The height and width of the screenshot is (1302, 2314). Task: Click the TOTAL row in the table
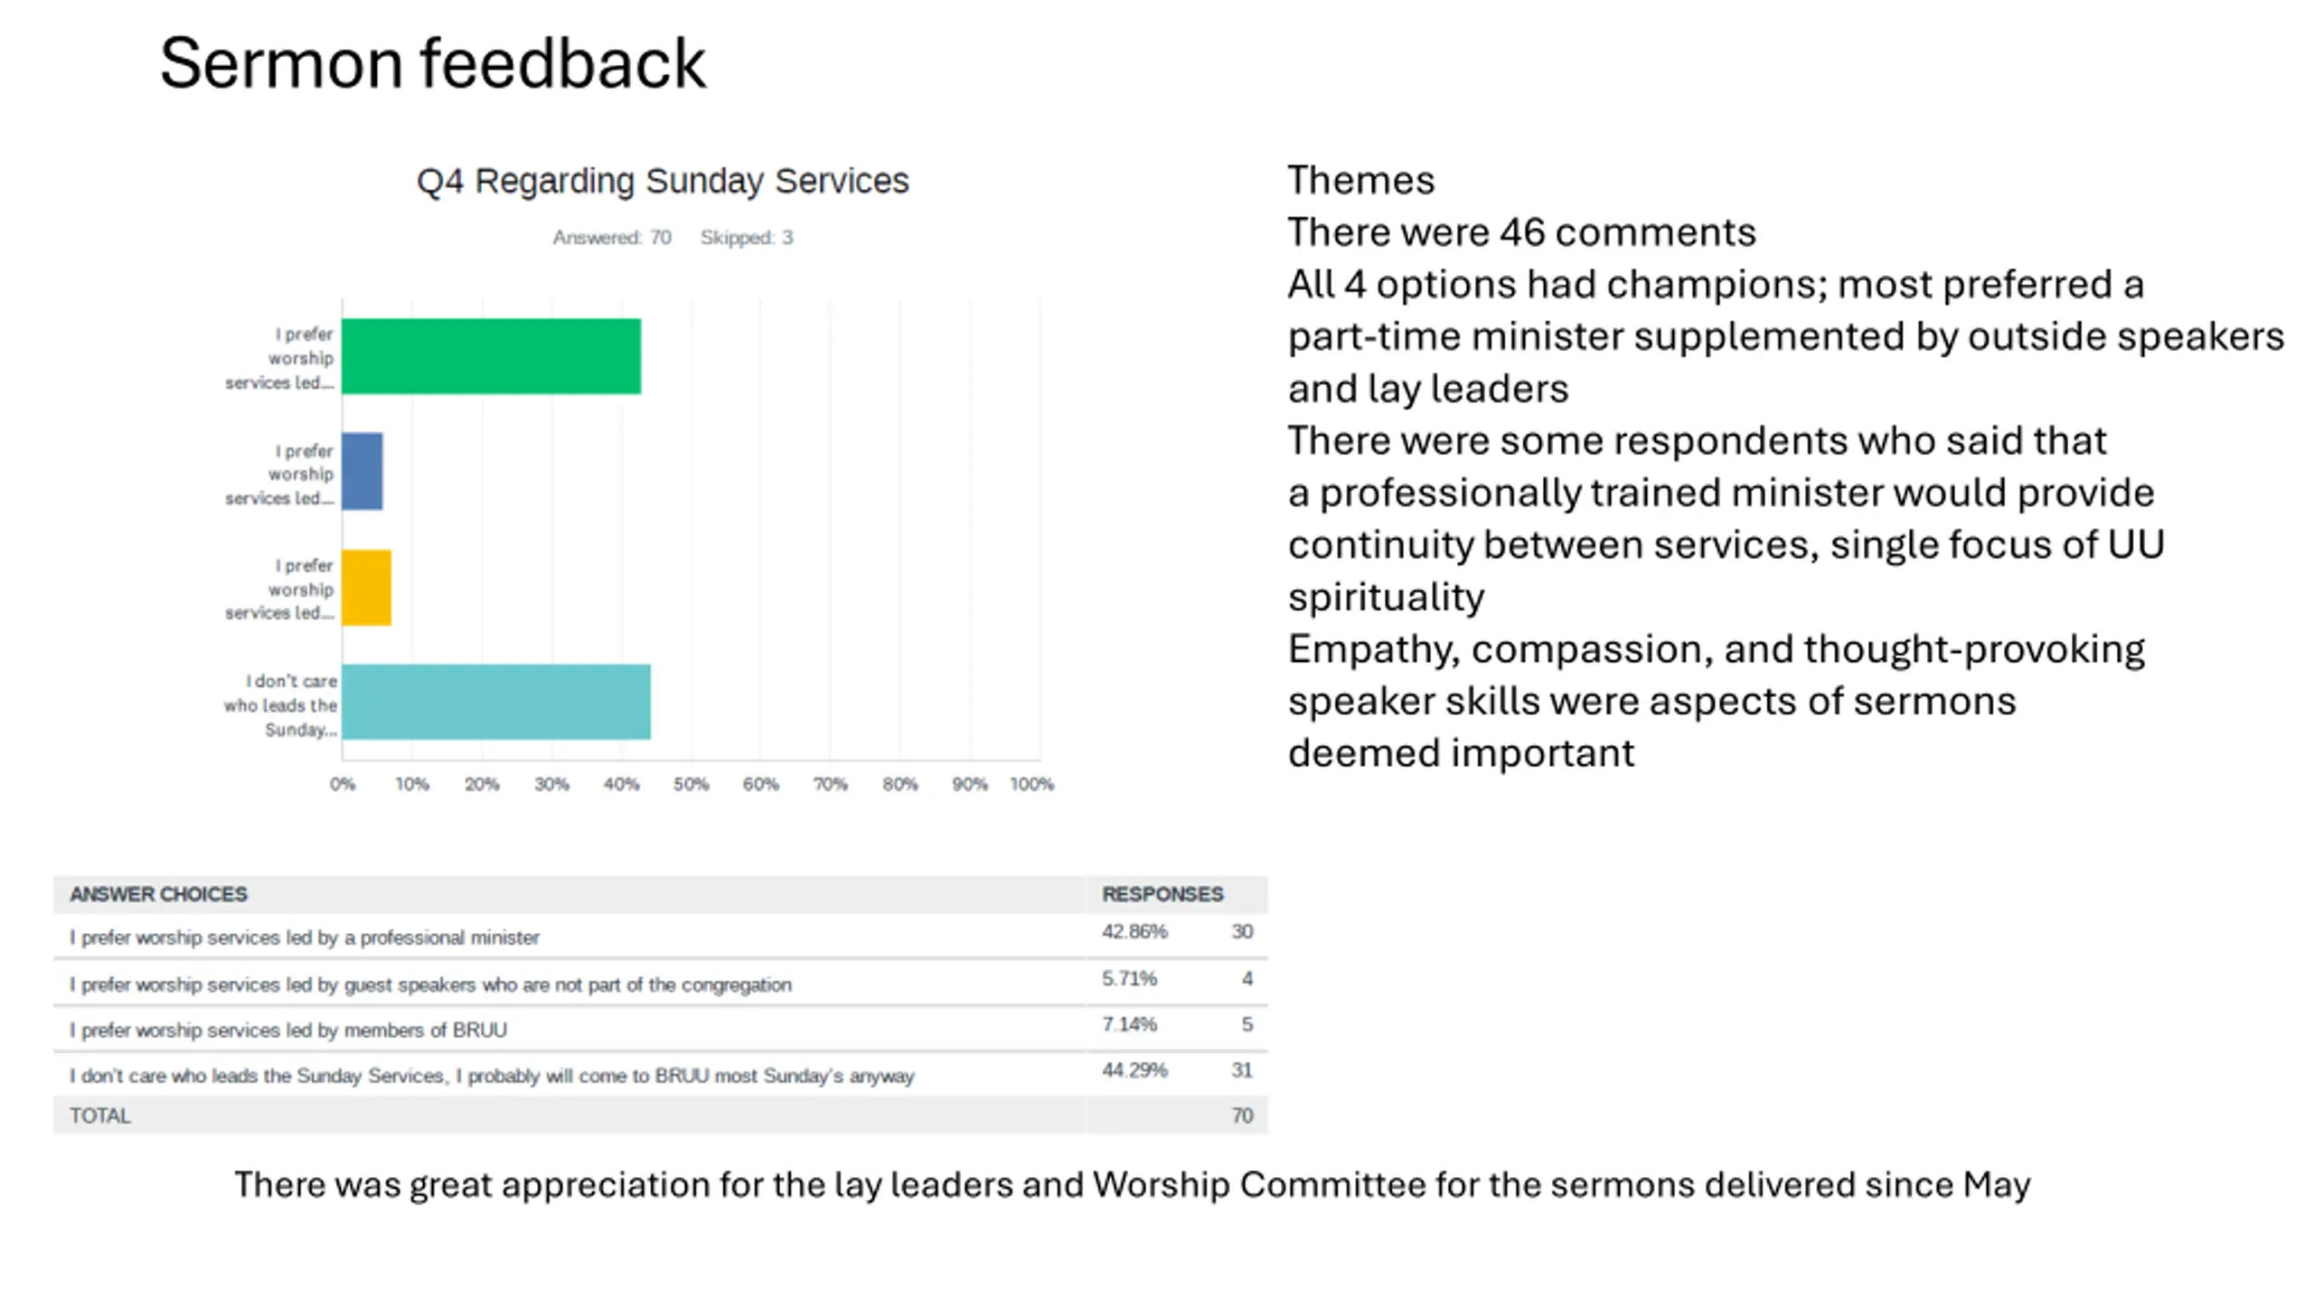100,1116
